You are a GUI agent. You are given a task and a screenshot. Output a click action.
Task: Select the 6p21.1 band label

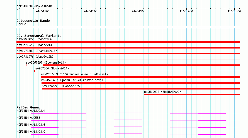click(22, 24)
